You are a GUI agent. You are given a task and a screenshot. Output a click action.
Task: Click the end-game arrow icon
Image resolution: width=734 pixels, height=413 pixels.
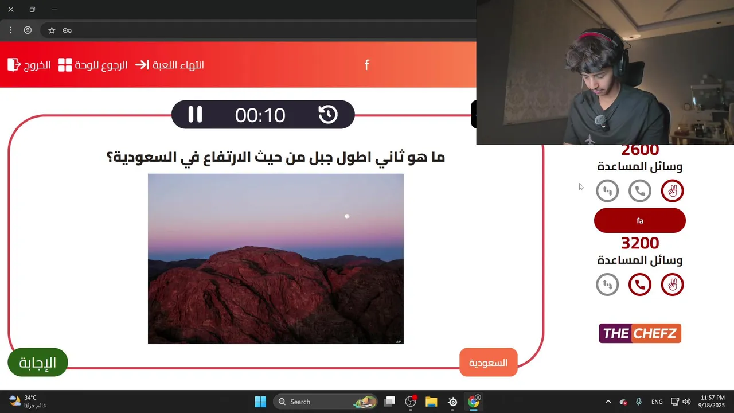point(142,65)
